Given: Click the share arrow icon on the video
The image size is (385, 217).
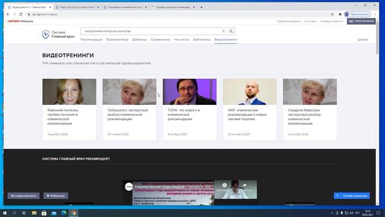Looking at the screenshot, I should click(x=245, y=185).
